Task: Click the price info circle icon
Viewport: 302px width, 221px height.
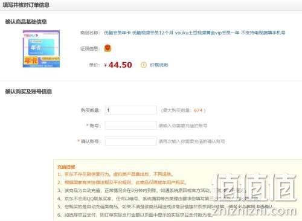Action: (144, 65)
